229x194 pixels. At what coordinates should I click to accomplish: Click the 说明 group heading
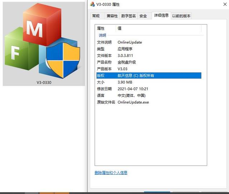[x=102, y=35]
